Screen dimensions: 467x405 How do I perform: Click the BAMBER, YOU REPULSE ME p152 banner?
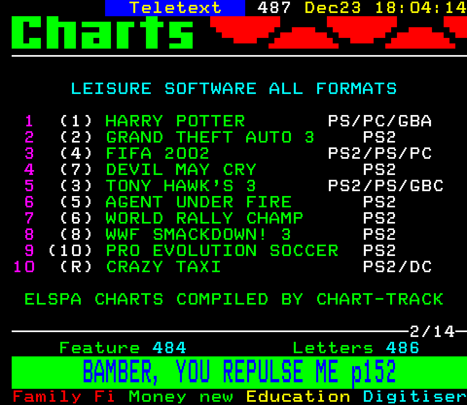239,372
